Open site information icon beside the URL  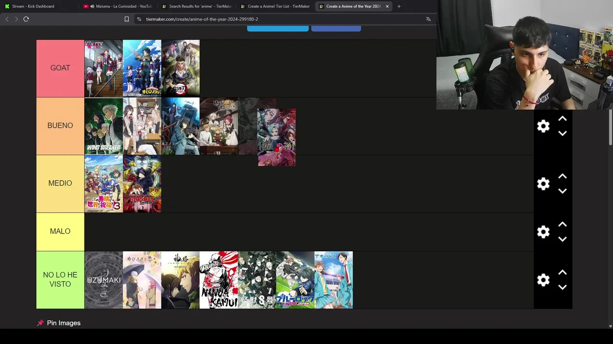pyautogui.click(x=139, y=19)
